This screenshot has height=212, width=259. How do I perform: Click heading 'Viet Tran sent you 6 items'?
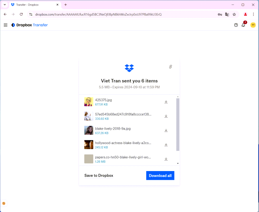(129, 81)
